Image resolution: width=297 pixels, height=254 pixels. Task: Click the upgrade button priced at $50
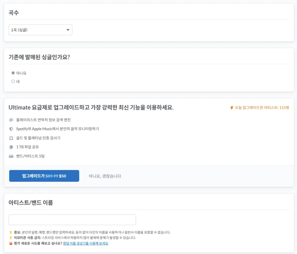click(x=44, y=176)
